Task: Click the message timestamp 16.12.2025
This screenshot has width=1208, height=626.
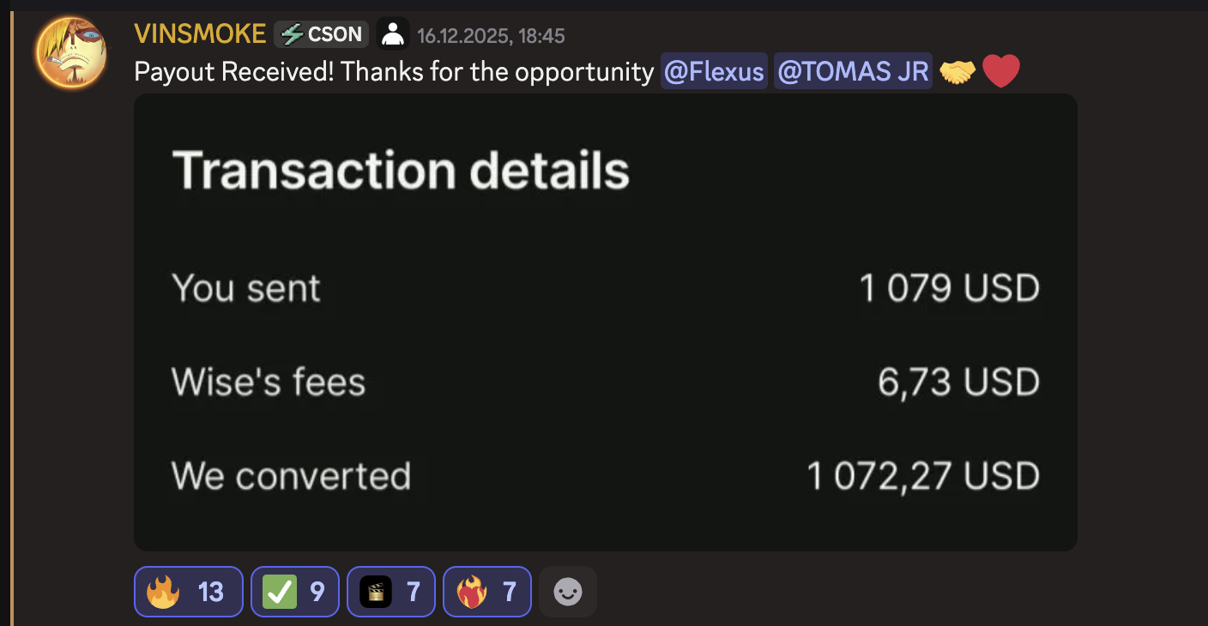Action: (489, 36)
